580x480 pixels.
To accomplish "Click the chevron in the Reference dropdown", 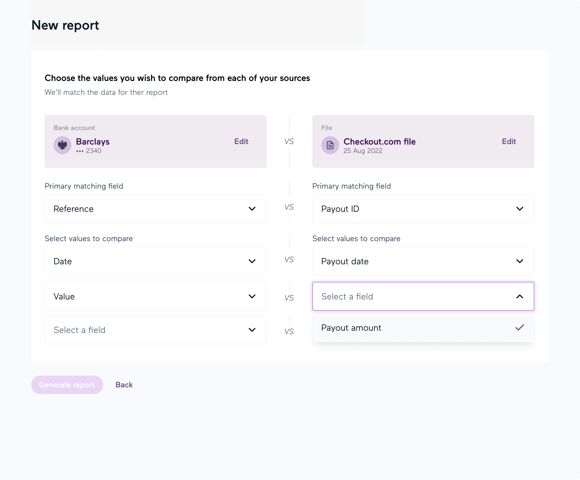I will point(252,209).
